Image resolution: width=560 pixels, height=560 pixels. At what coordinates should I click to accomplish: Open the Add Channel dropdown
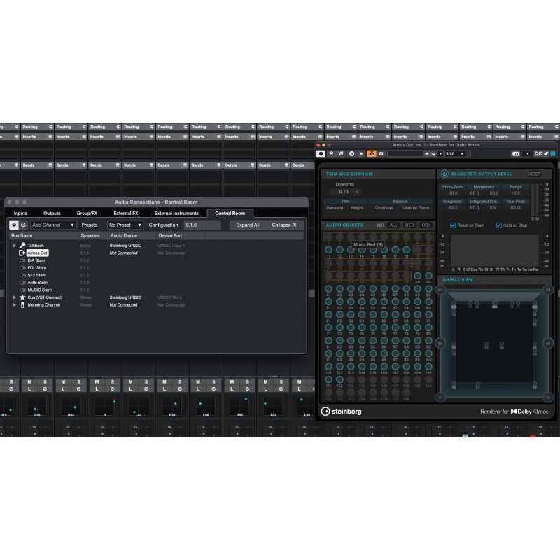point(53,225)
